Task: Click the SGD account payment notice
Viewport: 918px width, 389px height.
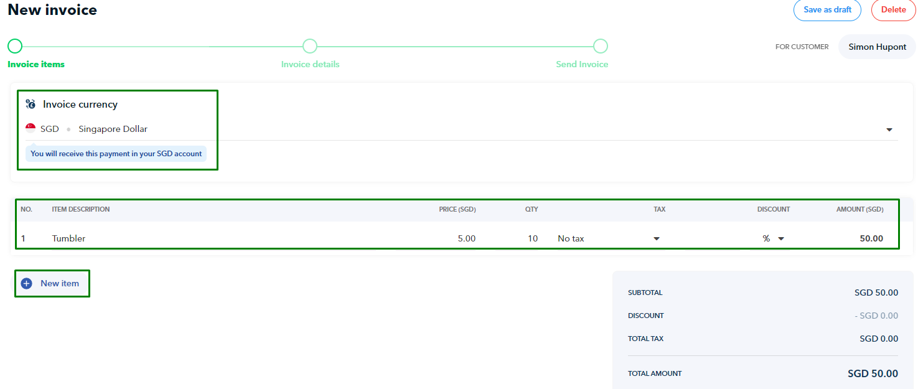Action: 116,154
